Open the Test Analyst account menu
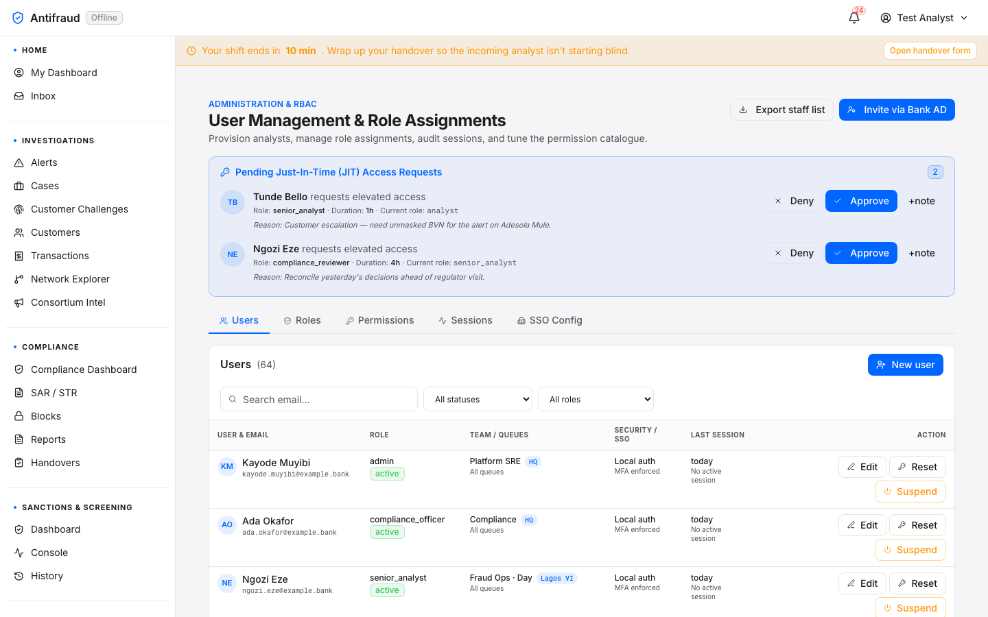Image resolution: width=988 pixels, height=617 pixels. tap(924, 18)
